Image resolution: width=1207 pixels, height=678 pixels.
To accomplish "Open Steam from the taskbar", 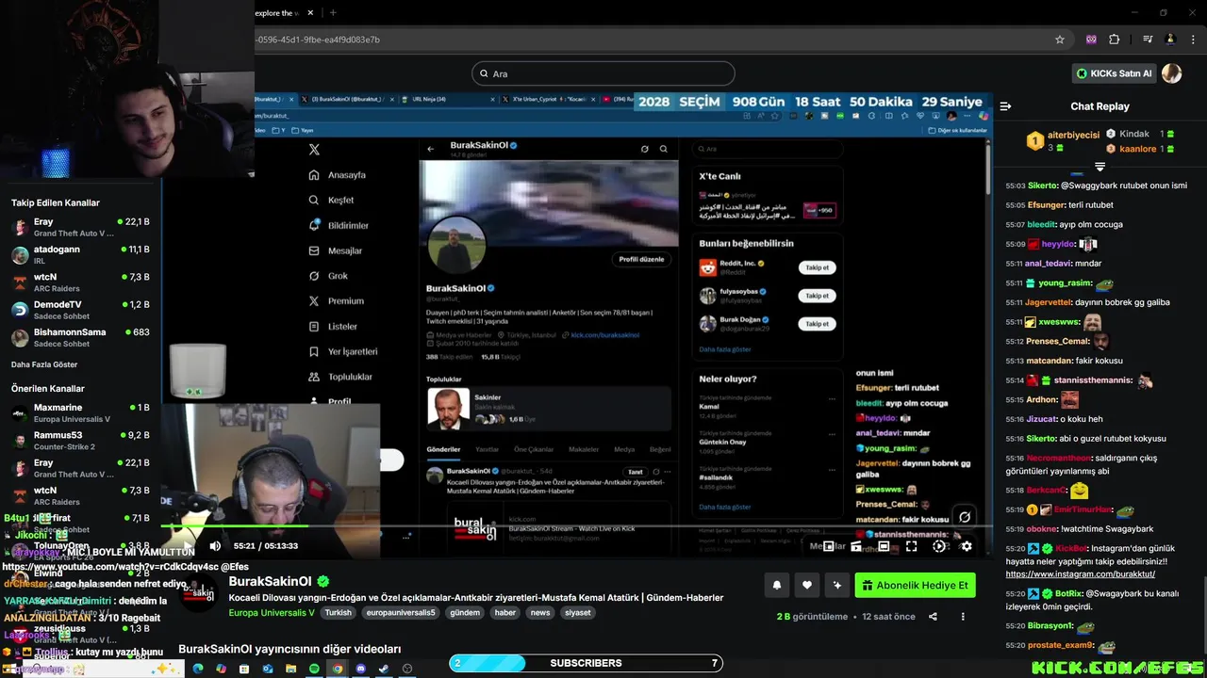I will 384,669.
